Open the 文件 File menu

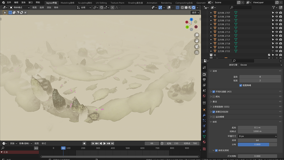click(x=9, y=3)
